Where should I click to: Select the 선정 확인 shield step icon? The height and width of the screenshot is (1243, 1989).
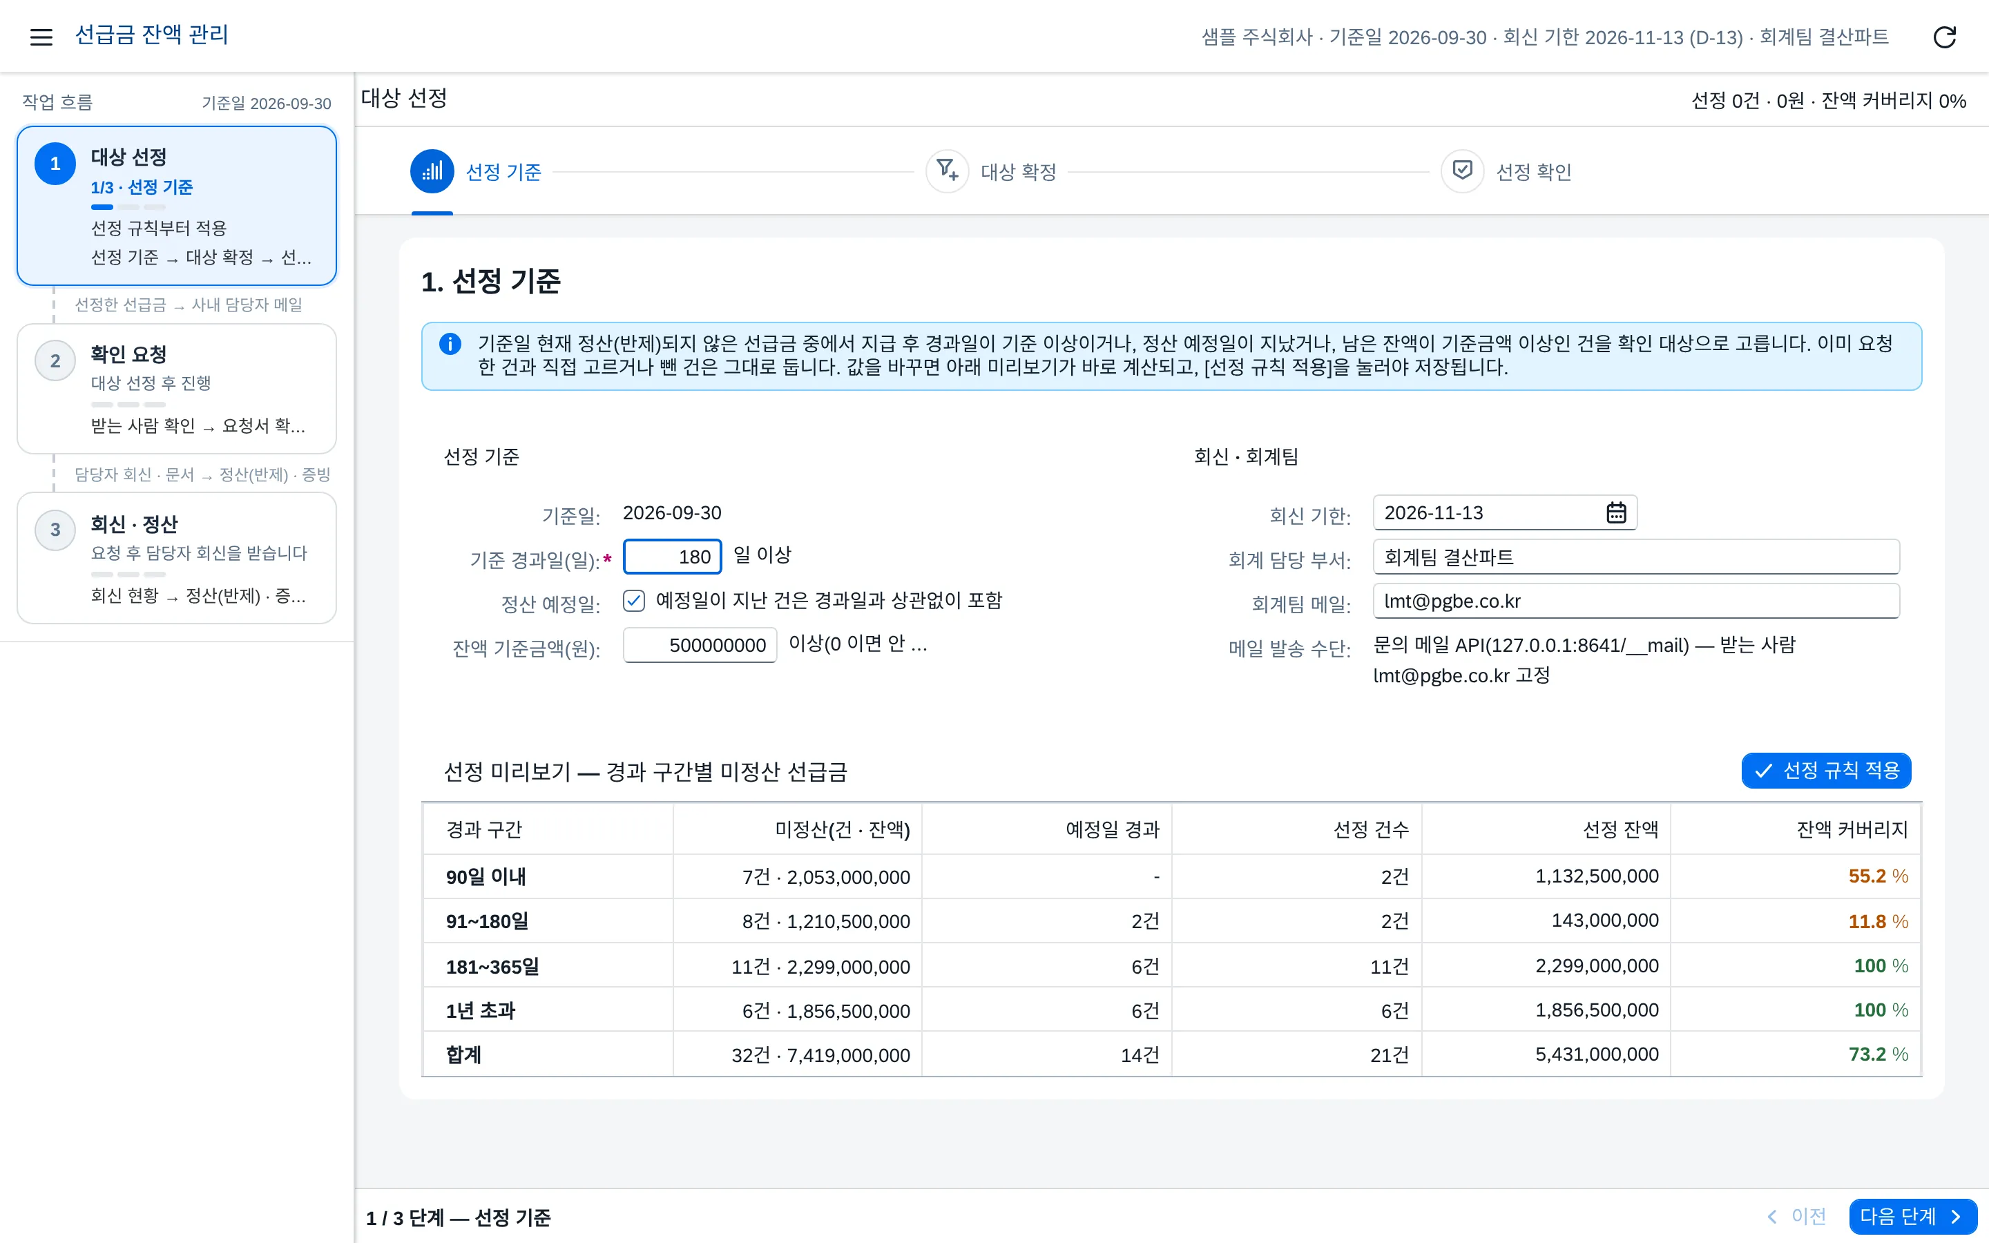point(1461,171)
